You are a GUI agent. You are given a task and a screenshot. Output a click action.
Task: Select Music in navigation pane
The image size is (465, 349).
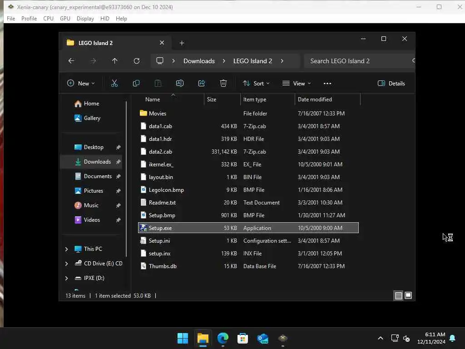click(91, 205)
